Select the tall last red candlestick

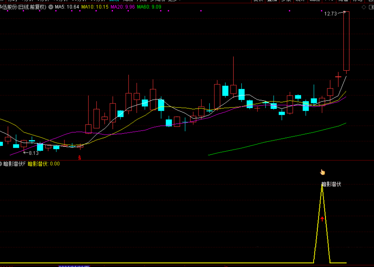click(346, 41)
